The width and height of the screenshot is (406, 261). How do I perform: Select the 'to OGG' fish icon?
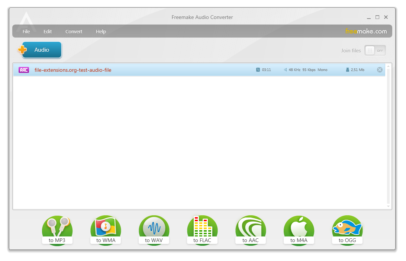(347, 227)
